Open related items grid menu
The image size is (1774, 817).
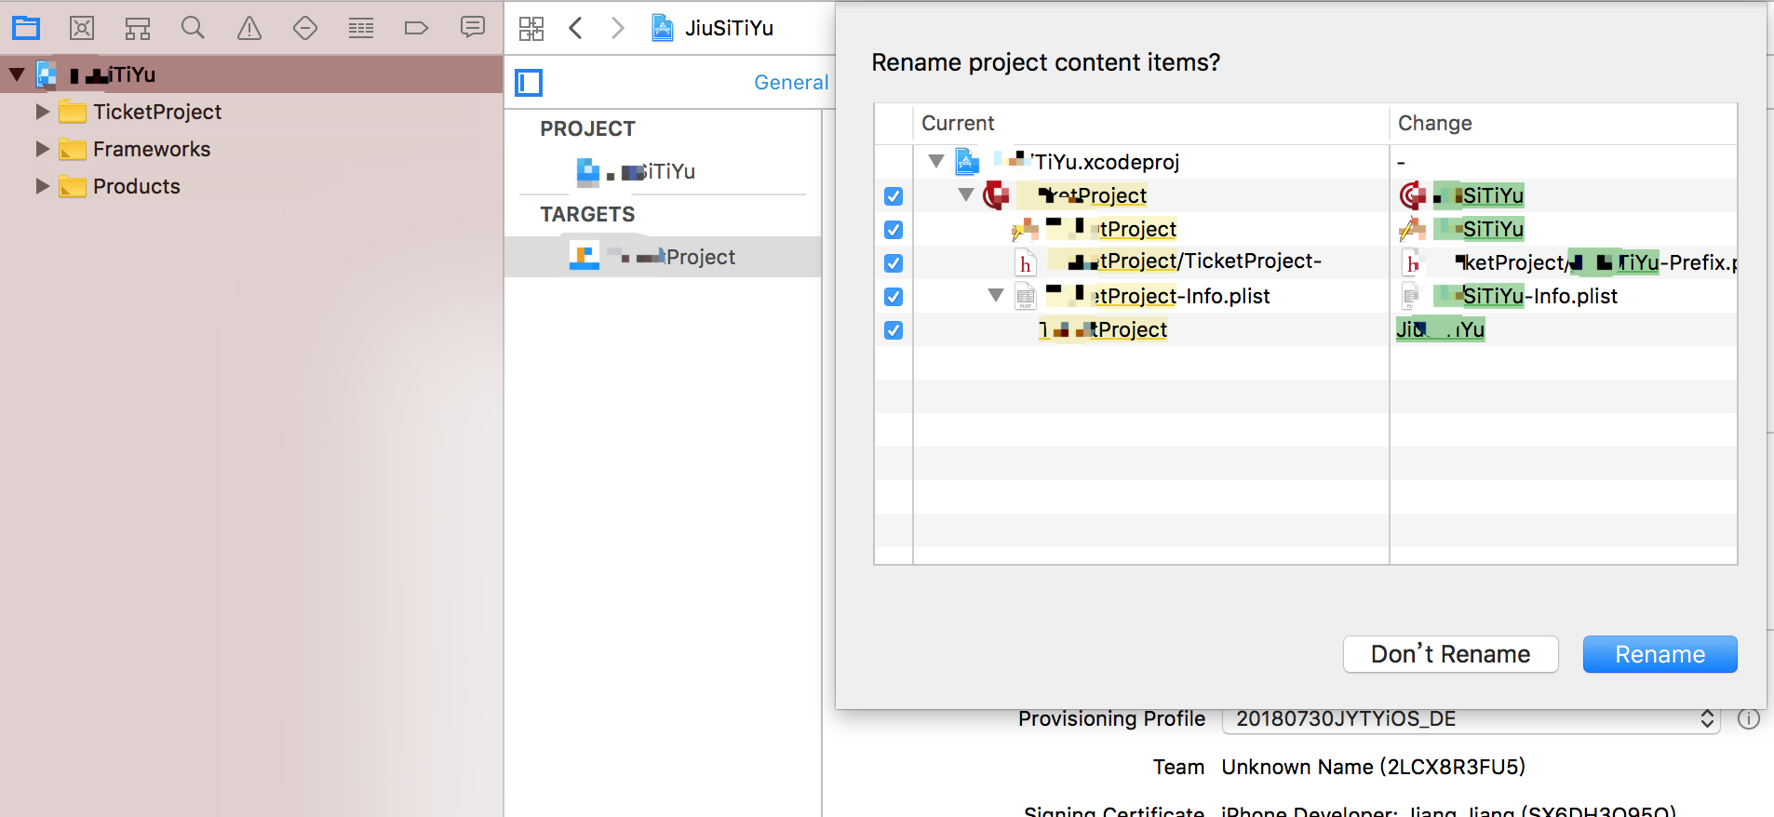click(x=531, y=29)
